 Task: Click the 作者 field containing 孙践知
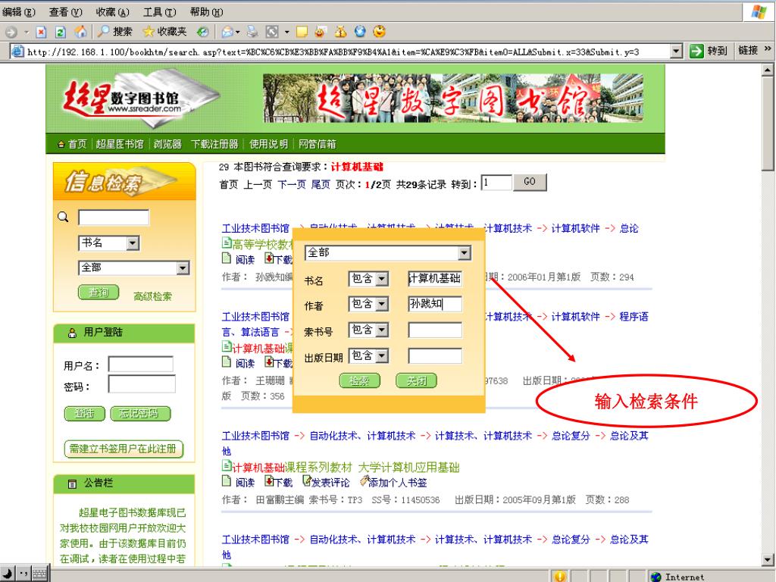pos(435,304)
